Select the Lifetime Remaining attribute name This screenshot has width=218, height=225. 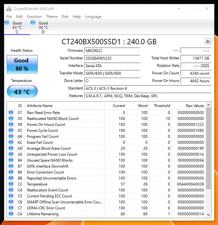pos(43,214)
